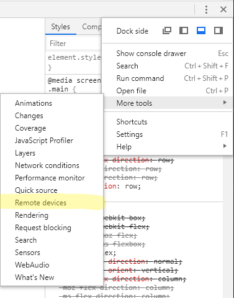Expand the Help submenu arrow
The width and height of the screenshot is (234, 298).
[225, 146]
